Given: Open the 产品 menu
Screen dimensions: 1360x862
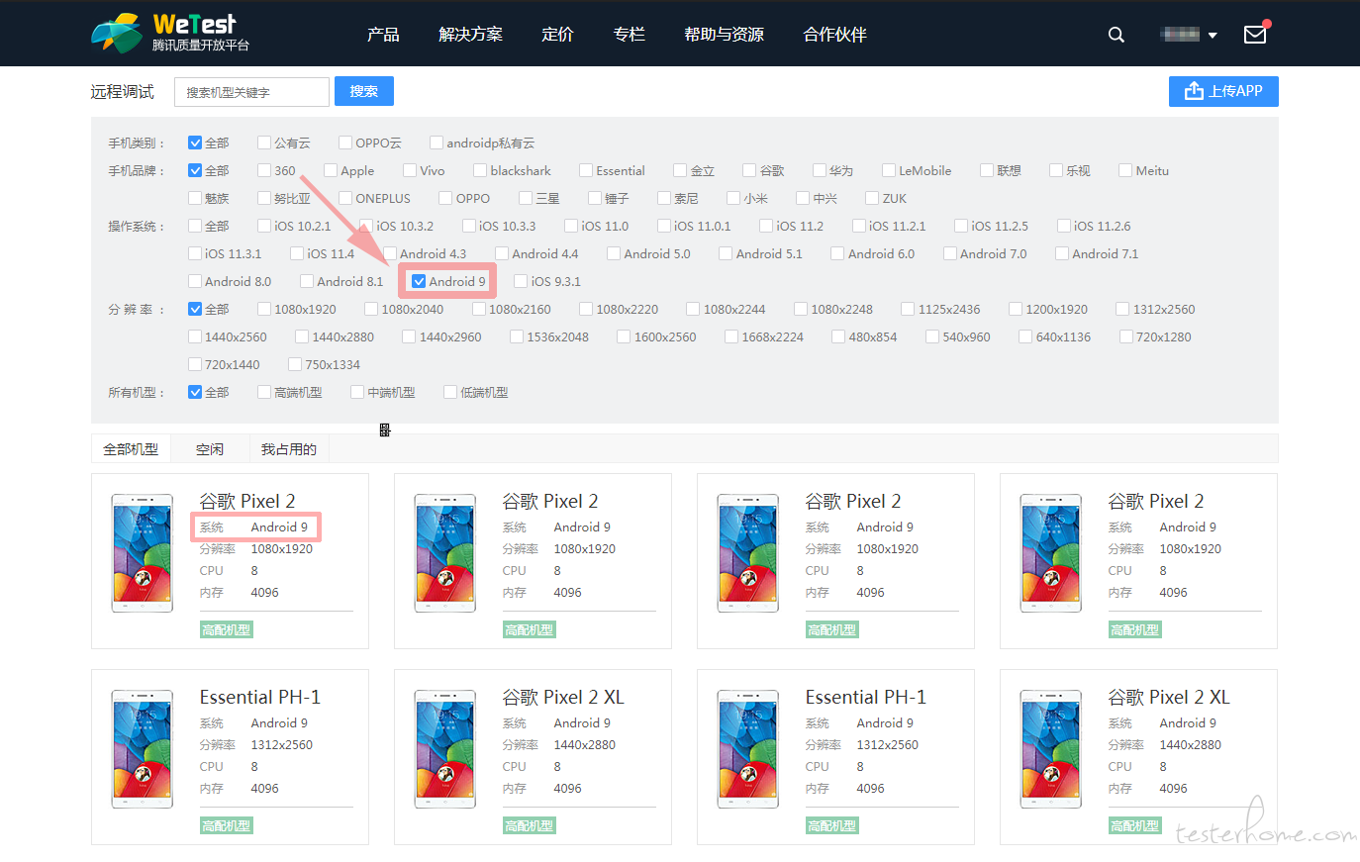Looking at the screenshot, I should 383,34.
